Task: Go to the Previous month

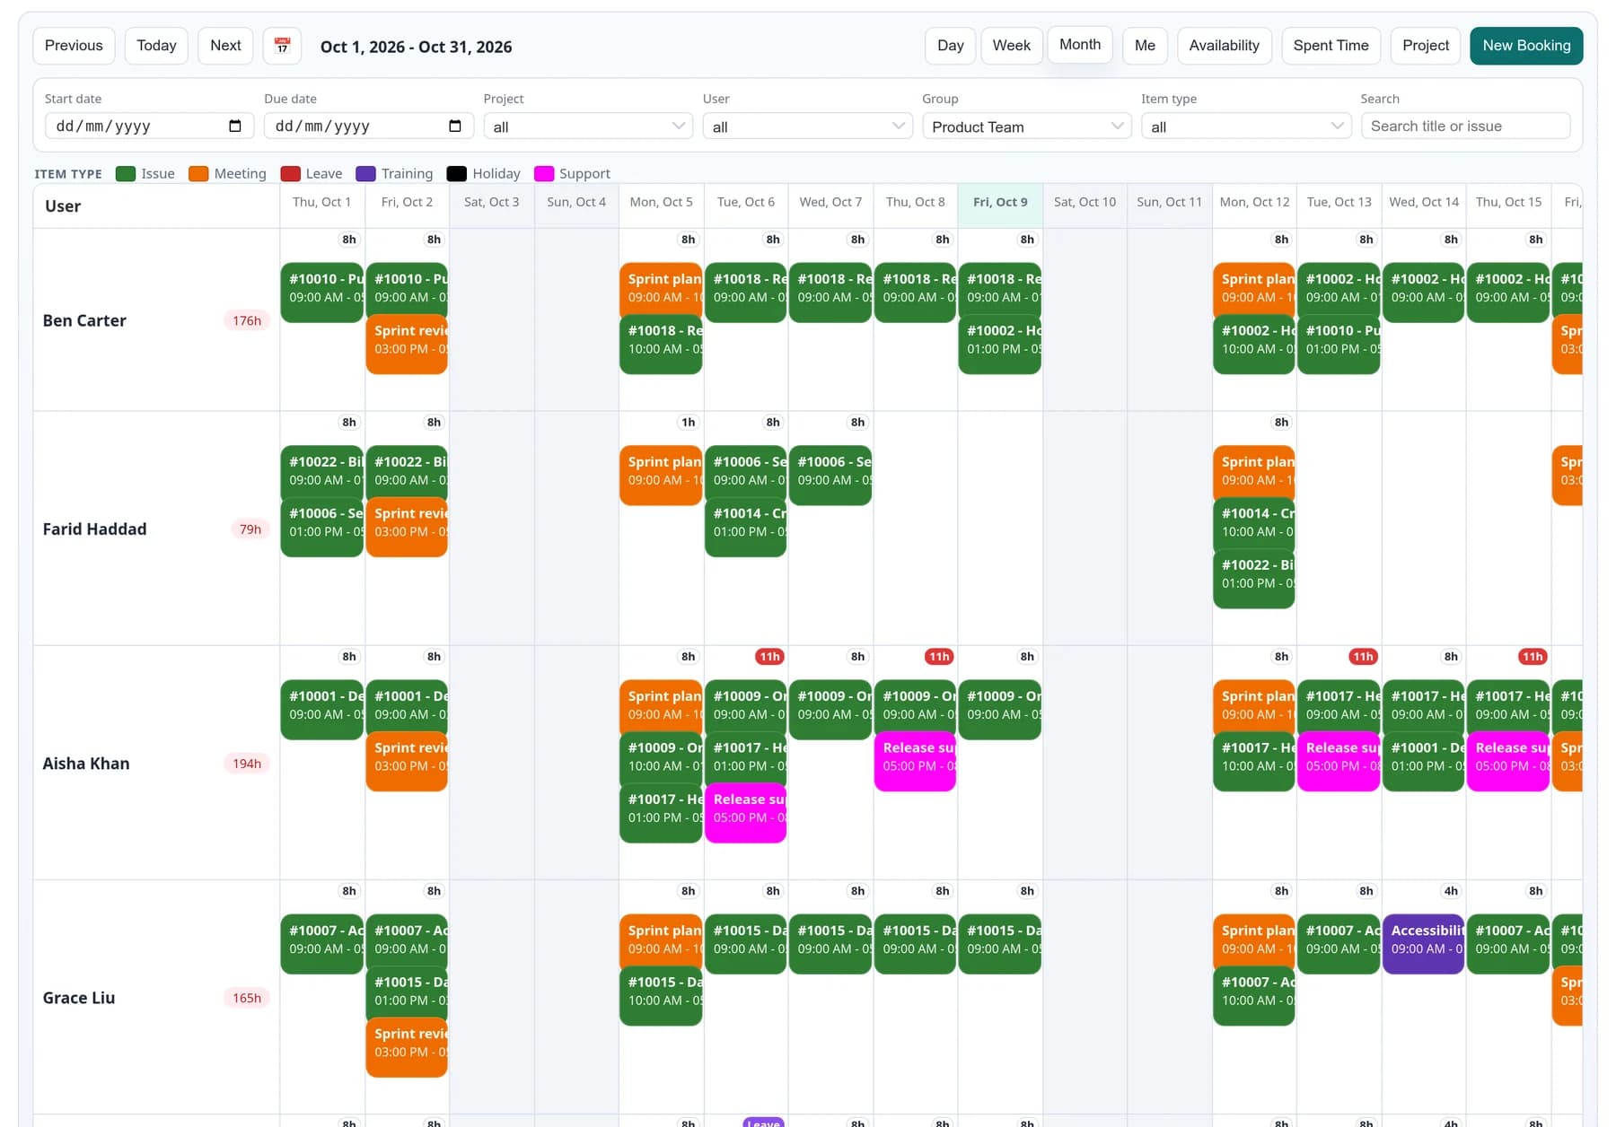Action: tap(74, 46)
